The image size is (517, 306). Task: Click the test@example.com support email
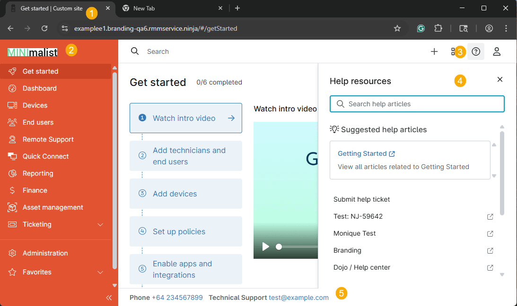(x=298, y=297)
